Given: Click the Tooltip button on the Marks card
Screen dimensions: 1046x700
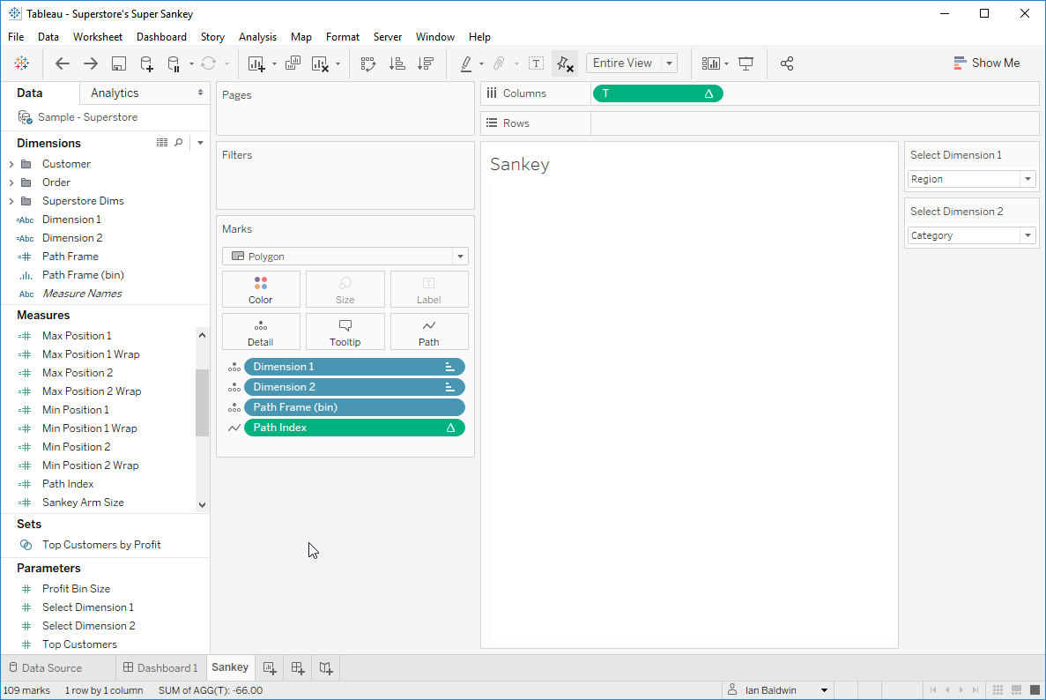Looking at the screenshot, I should point(345,331).
